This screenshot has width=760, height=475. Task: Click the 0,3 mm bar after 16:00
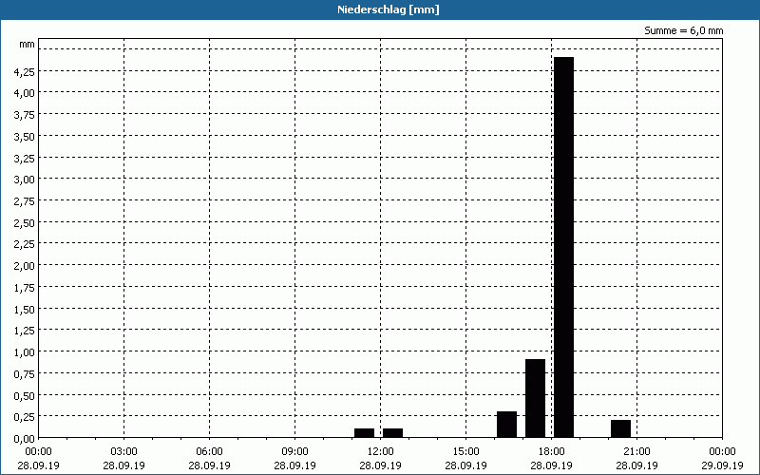[x=506, y=425]
